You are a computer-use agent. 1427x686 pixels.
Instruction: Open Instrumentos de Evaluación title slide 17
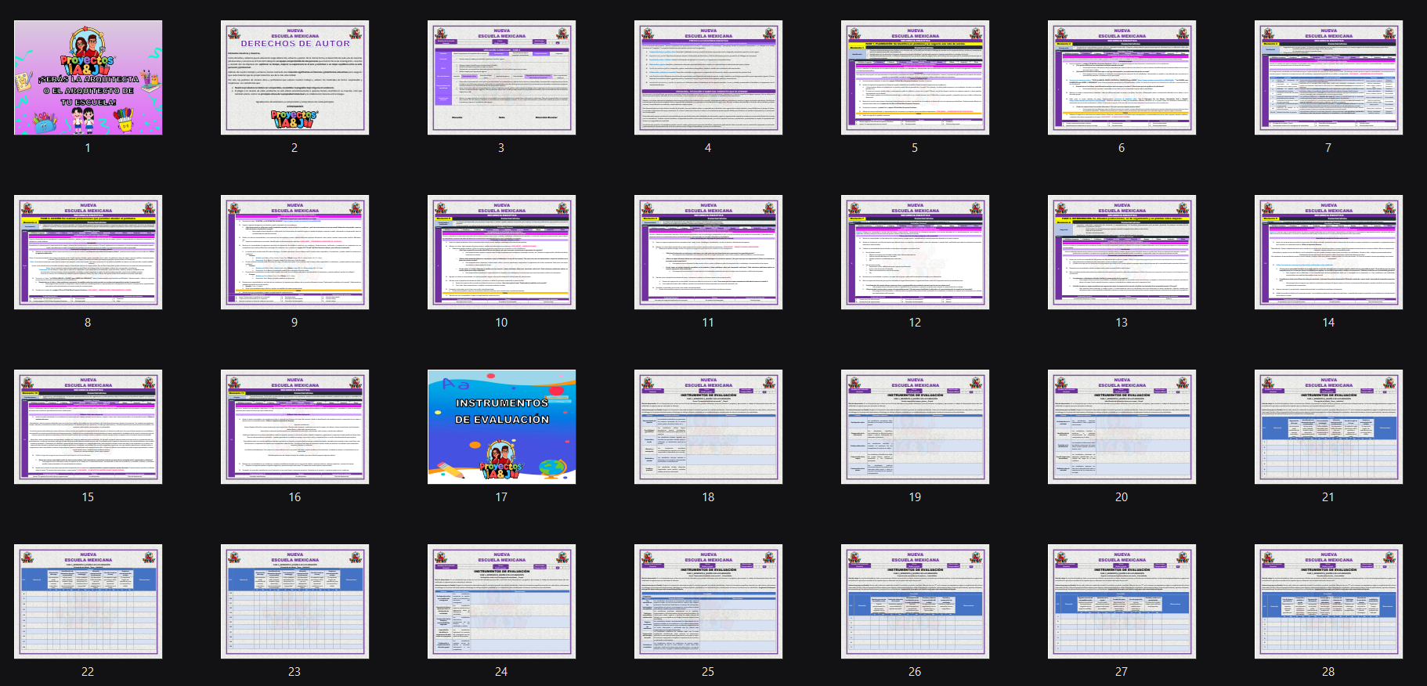(501, 427)
